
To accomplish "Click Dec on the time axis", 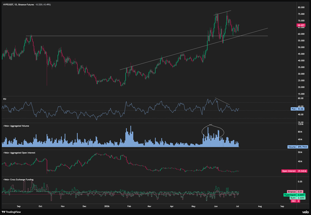I will tap(84, 206).
